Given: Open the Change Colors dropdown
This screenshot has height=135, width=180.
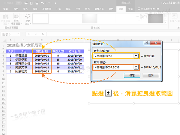Looking at the screenshot, I should [x=28, y=19].
